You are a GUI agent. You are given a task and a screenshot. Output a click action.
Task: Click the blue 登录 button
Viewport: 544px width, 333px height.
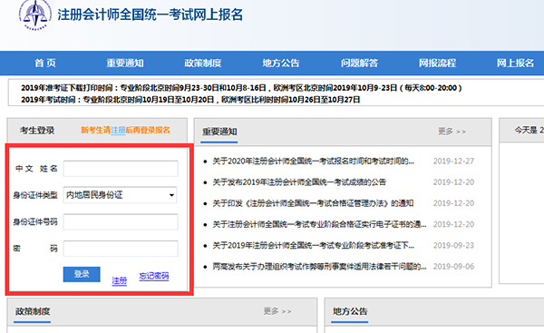82,274
